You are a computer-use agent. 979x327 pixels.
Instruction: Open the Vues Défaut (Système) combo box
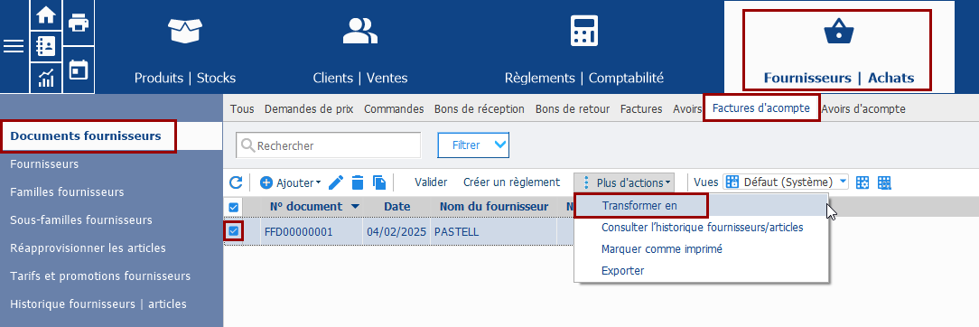tap(786, 182)
